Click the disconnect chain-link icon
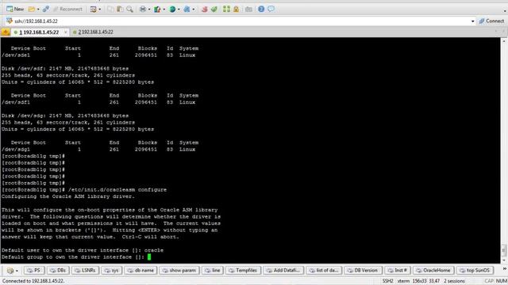Screen dimensions: 508x285 46,9
